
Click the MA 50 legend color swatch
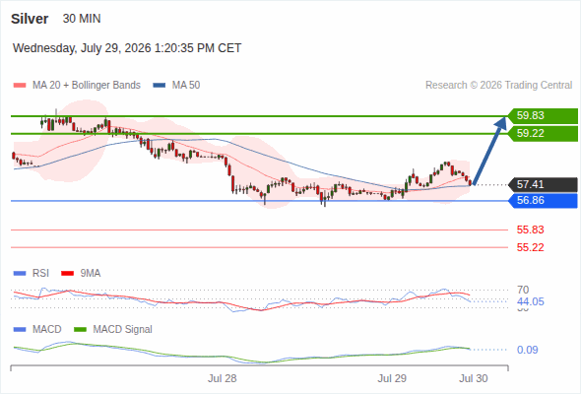[160, 86]
